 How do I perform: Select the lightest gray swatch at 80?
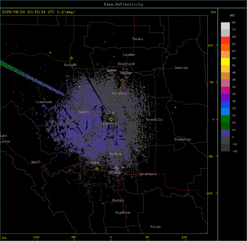[225, 26]
